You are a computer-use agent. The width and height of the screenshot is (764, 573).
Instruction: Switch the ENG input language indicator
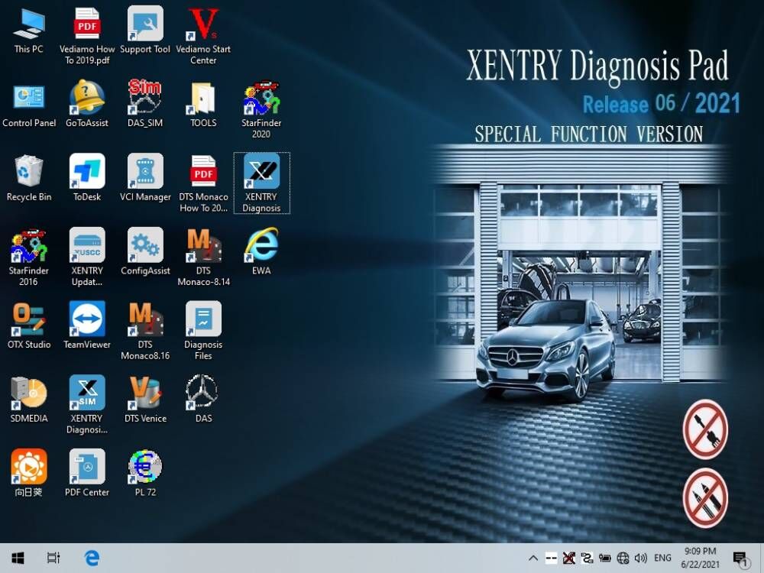[x=662, y=558]
